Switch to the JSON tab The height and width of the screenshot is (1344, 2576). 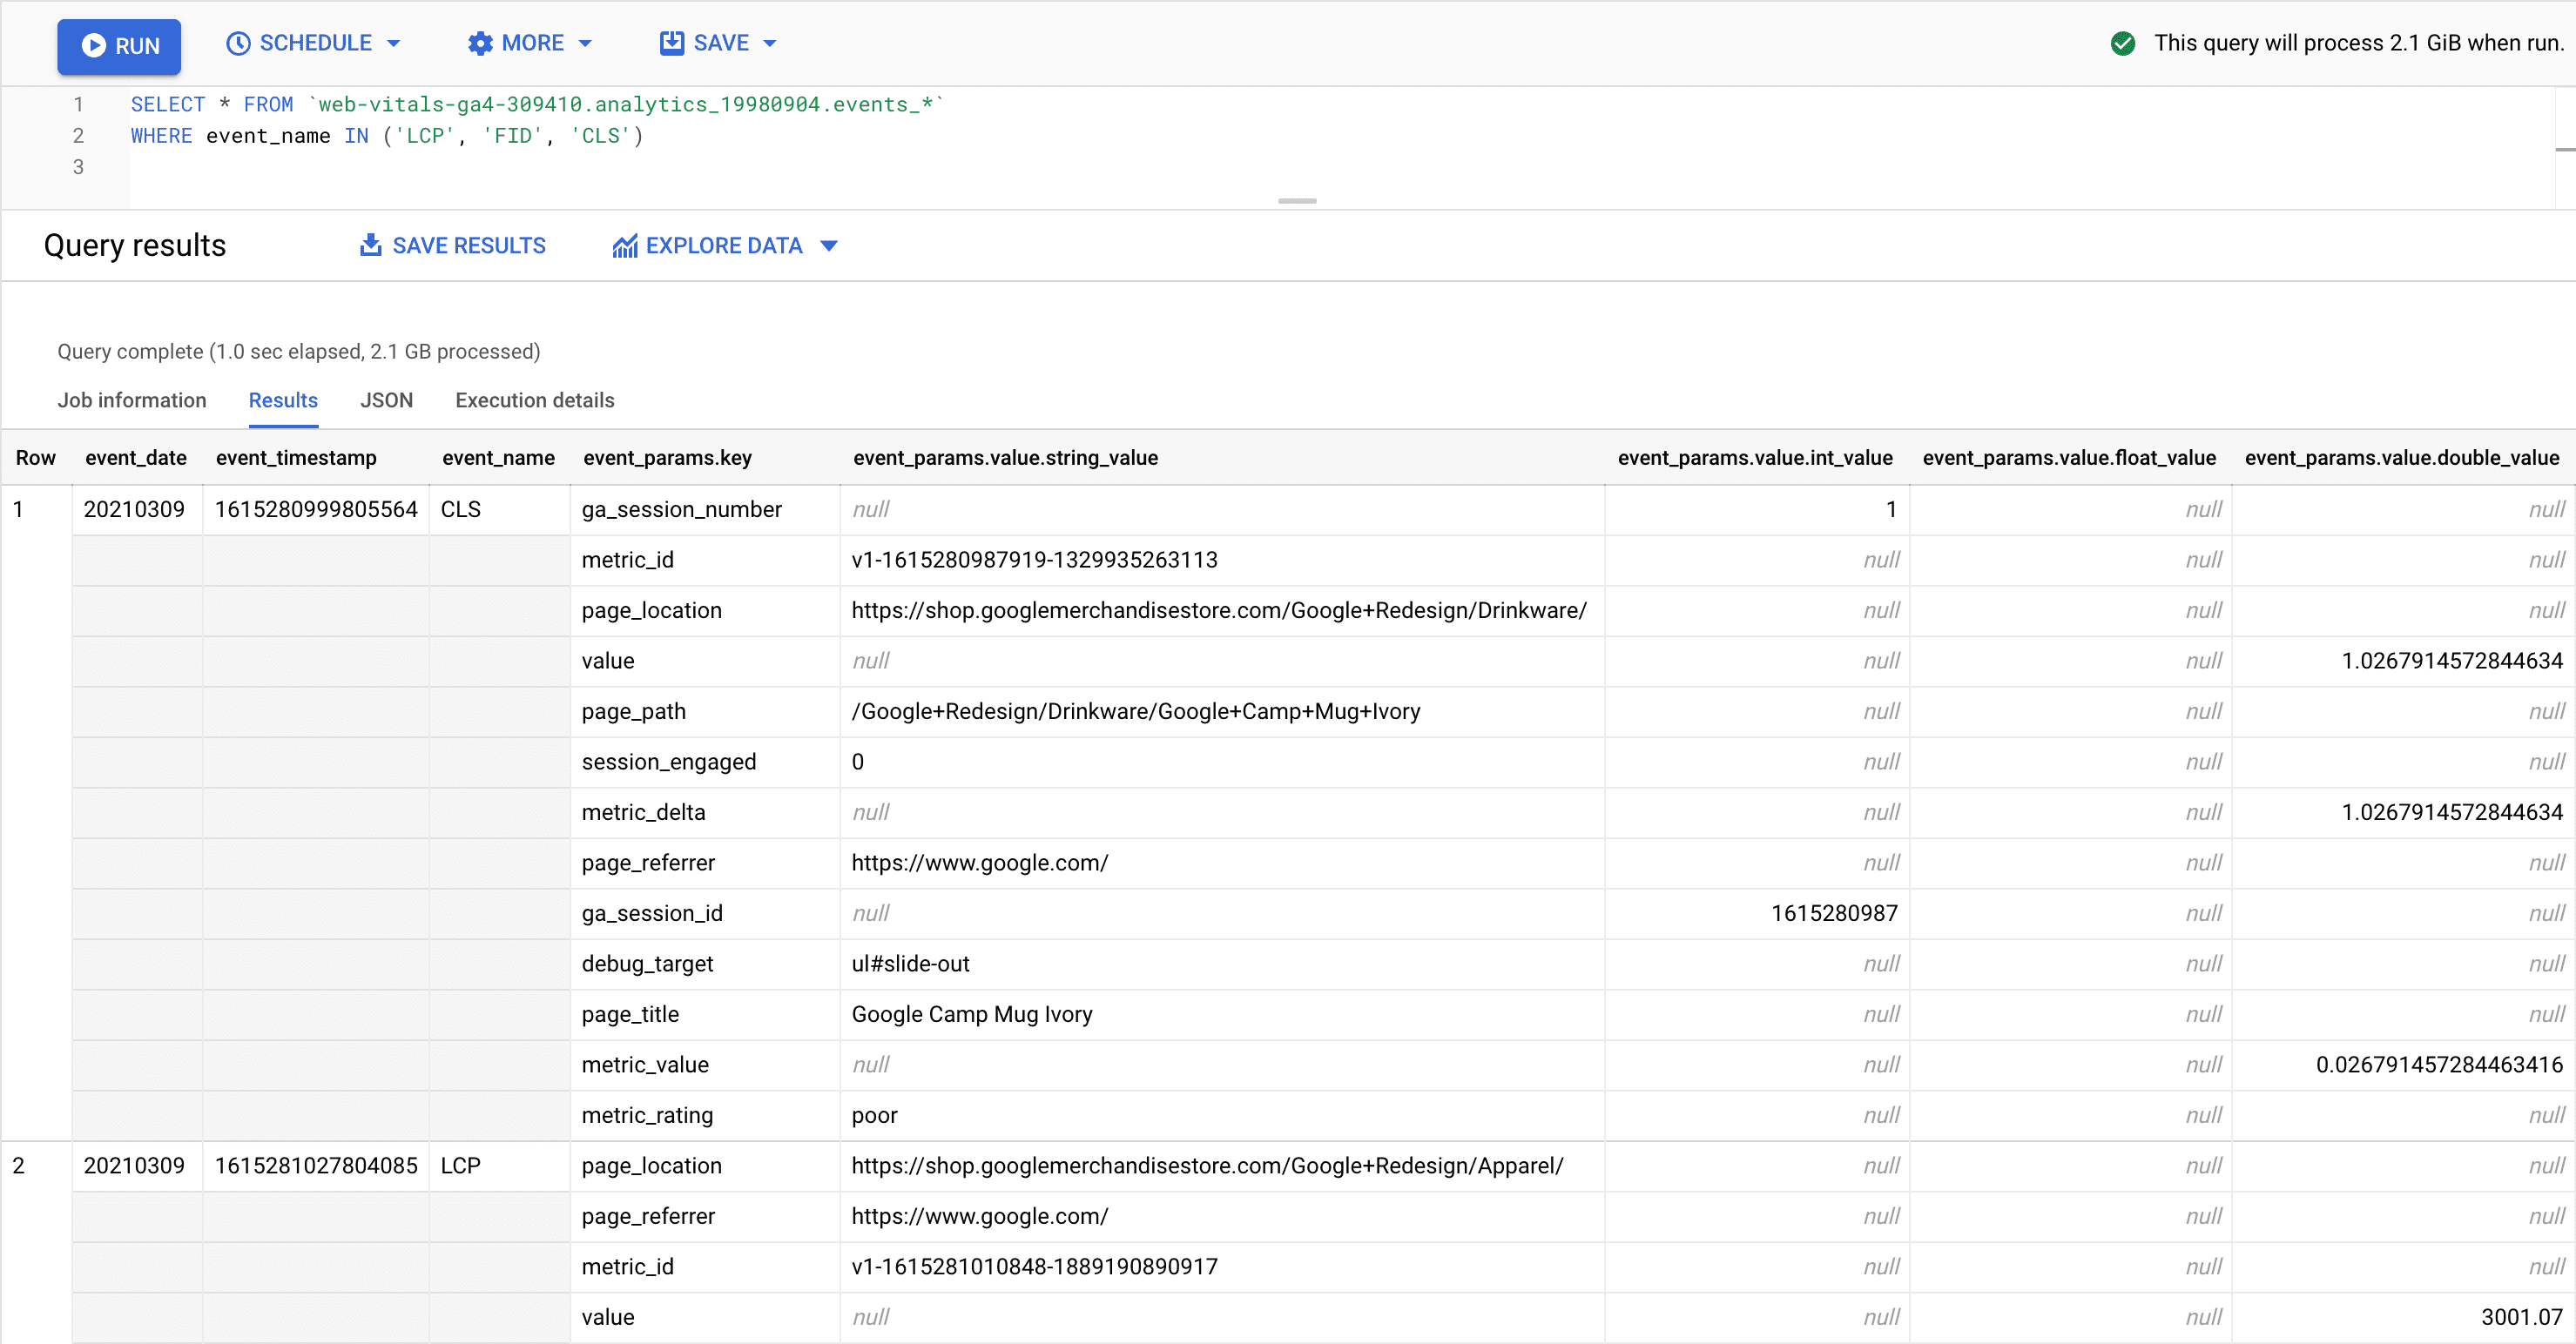[x=386, y=400]
